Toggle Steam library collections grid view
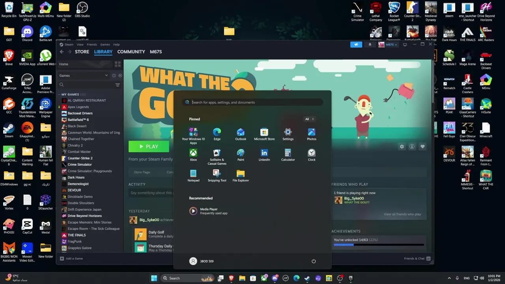This screenshot has height=284, width=505. (118, 64)
